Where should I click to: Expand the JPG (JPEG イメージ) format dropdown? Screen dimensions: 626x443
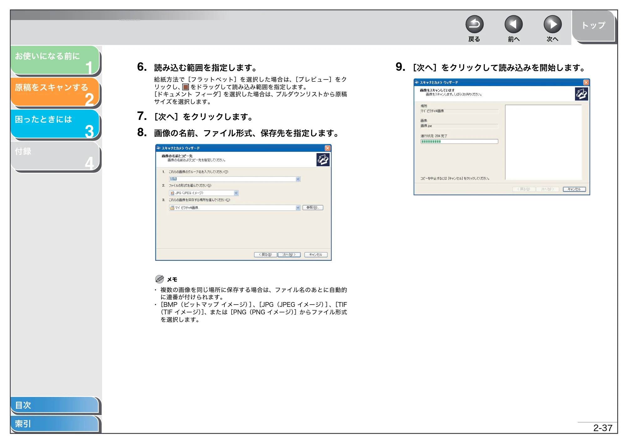coord(236,193)
